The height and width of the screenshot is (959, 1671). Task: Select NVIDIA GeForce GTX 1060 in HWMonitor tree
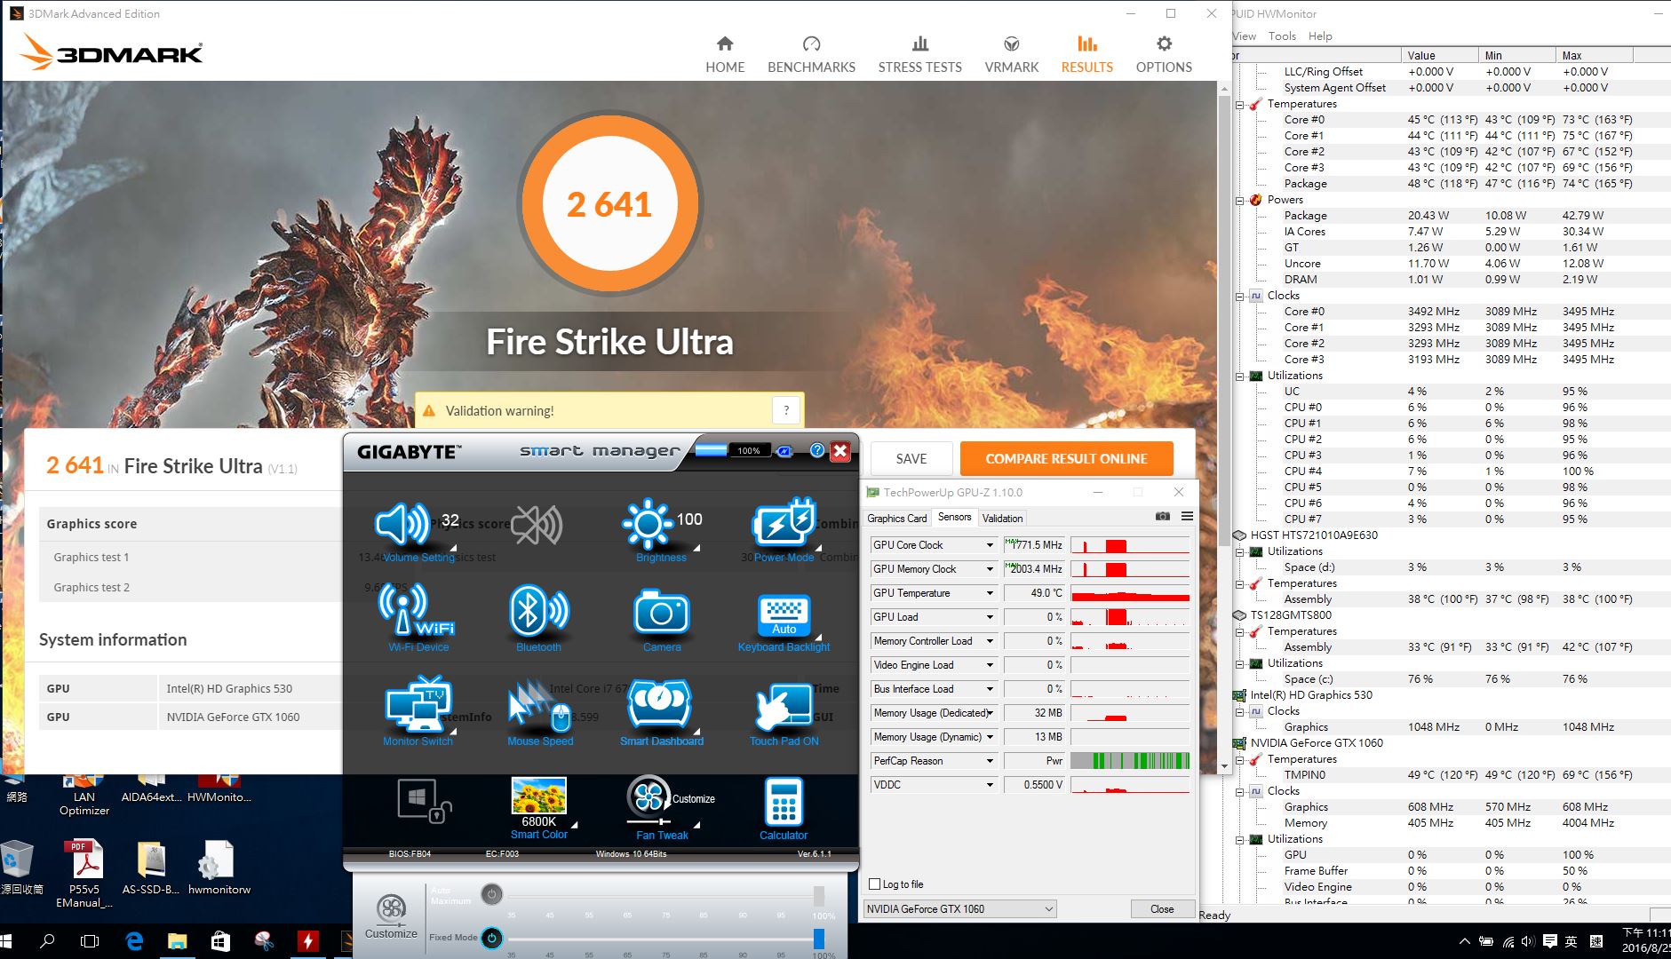point(1317,743)
